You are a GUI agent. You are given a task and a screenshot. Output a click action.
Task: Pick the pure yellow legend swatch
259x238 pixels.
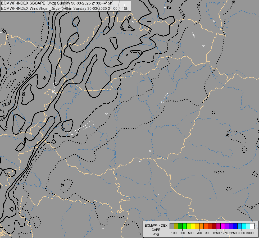tap(193, 226)
